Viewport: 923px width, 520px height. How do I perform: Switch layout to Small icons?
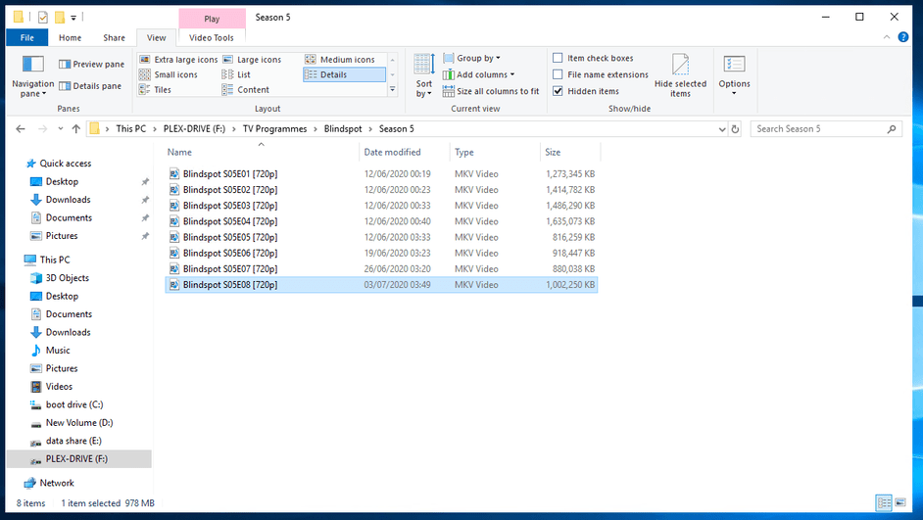click(169, 74)
